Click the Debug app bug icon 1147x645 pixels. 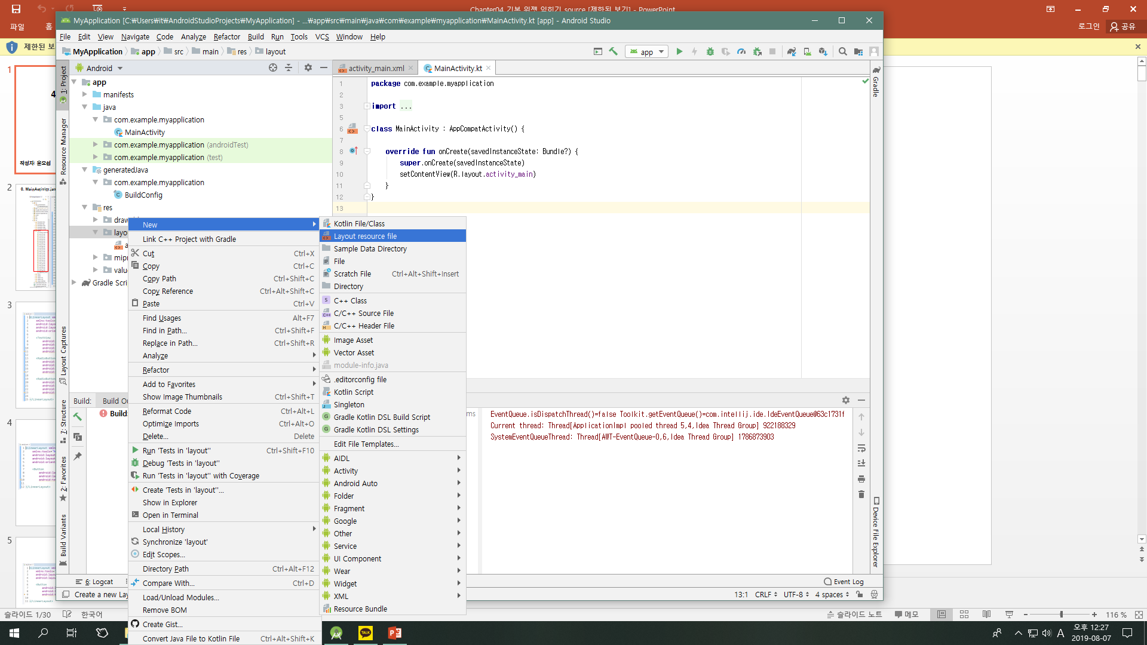tap(710, 52)
